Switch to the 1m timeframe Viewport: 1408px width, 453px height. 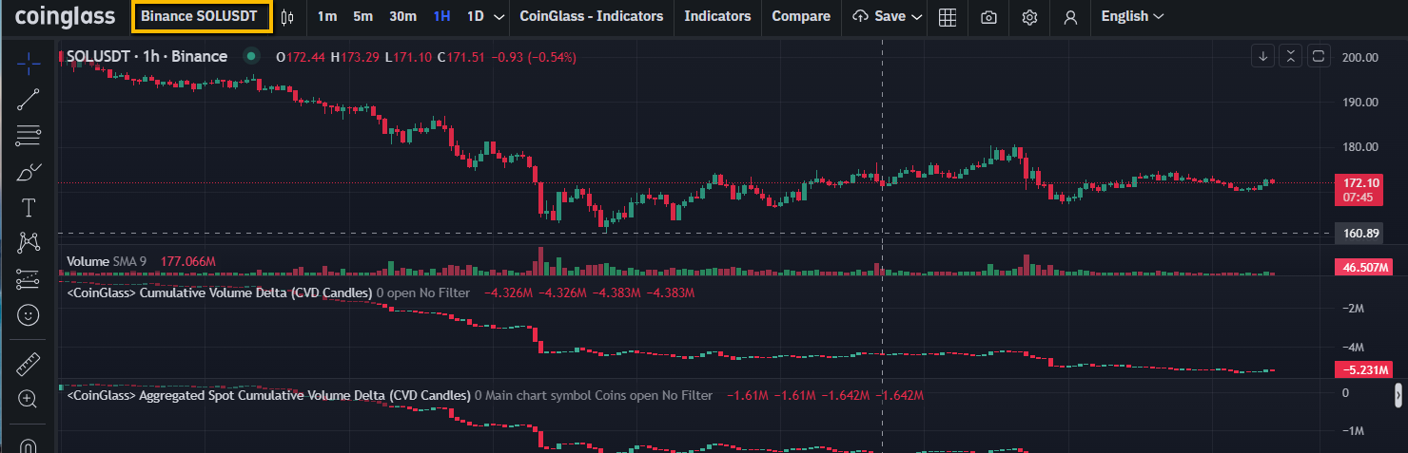coord(327,16)
